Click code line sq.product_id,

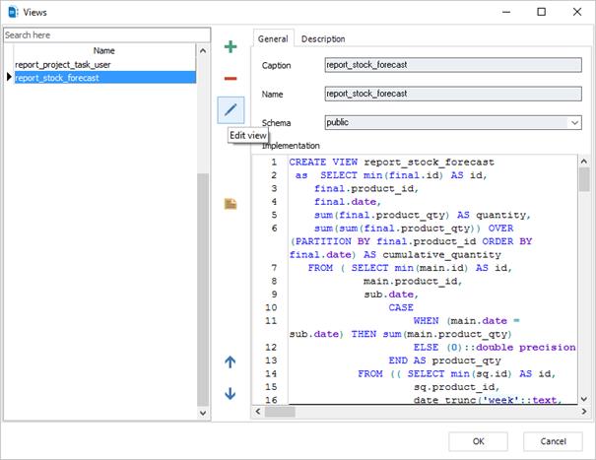click(x=456, y=387)
